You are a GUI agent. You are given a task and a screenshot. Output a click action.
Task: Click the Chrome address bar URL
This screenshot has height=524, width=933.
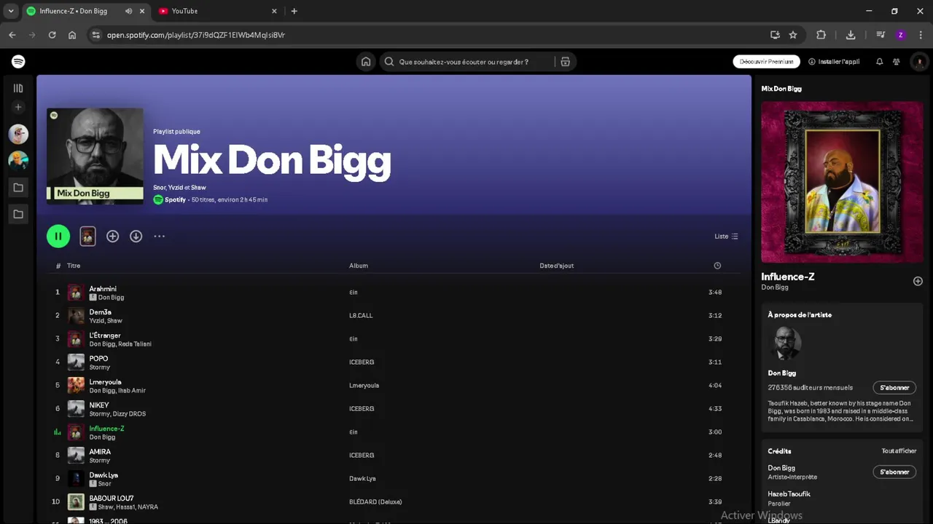coord(196,35)
